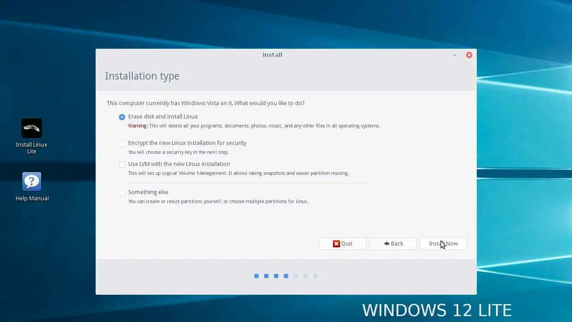Click the red 'Warning:' text
Screen dimensions: 572x322
click(x=138, y=126)
